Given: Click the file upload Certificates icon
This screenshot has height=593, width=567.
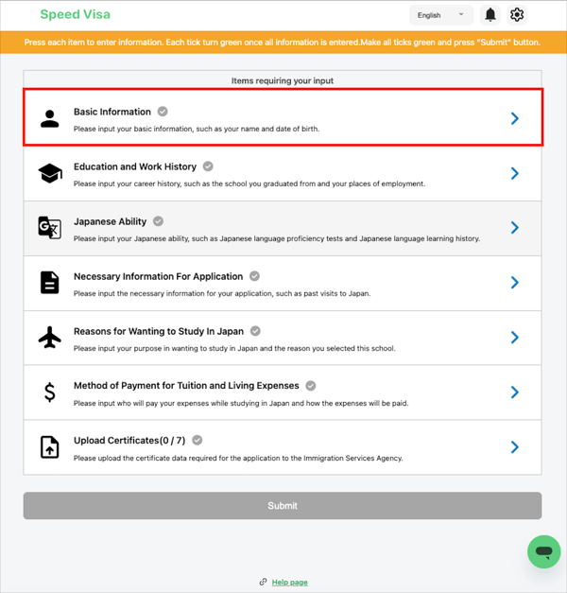Looking at the screenshot, I should point(49,447).
